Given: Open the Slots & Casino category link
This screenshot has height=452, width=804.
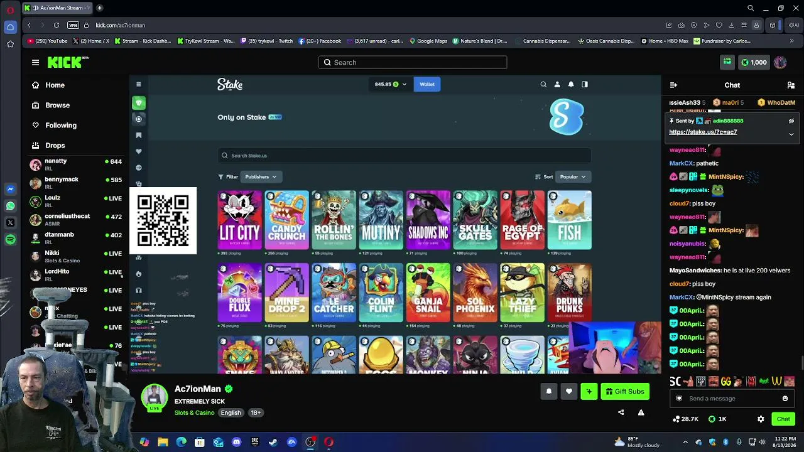Looking at the screenshot, I should click(194, 412).
